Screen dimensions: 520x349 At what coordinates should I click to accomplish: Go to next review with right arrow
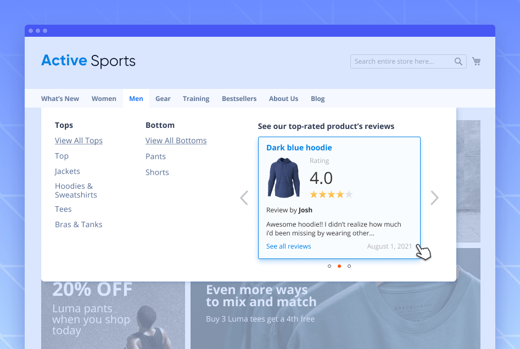434,198
